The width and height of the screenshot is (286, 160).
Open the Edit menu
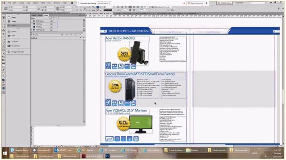click(x=15, y=3)
